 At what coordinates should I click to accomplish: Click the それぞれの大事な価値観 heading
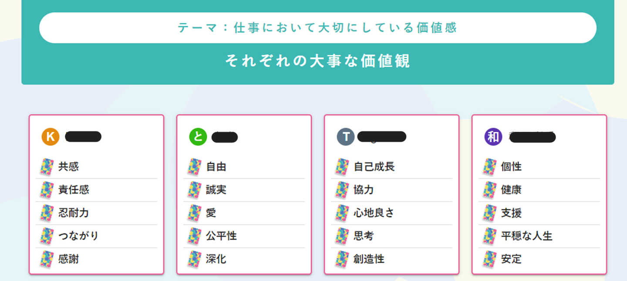[x=317, y=61]
